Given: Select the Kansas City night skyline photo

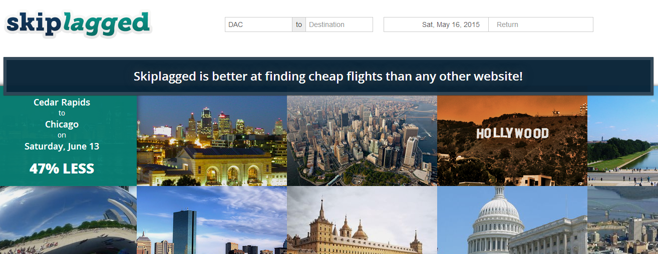Looking at the screenshot, I should coord(212,140).
